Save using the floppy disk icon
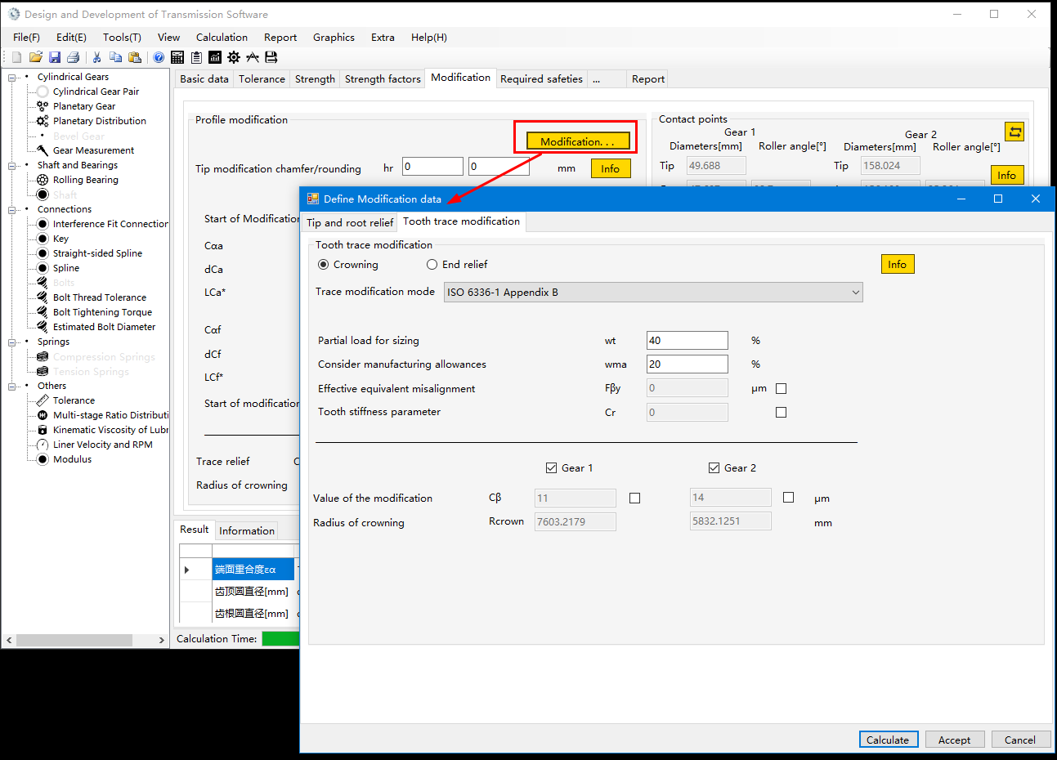This screenshot has height=760, width=1057. click(x=55, y=57)
